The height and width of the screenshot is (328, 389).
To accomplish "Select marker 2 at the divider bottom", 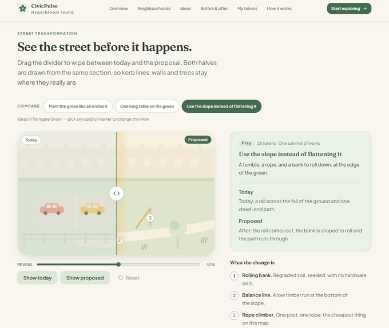I will click(x=120, y=240).
